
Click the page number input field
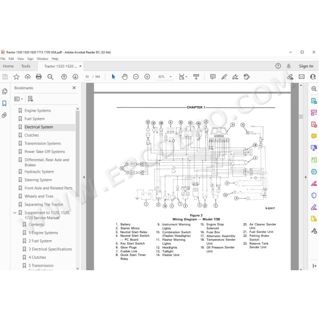[x=87, y=77]
